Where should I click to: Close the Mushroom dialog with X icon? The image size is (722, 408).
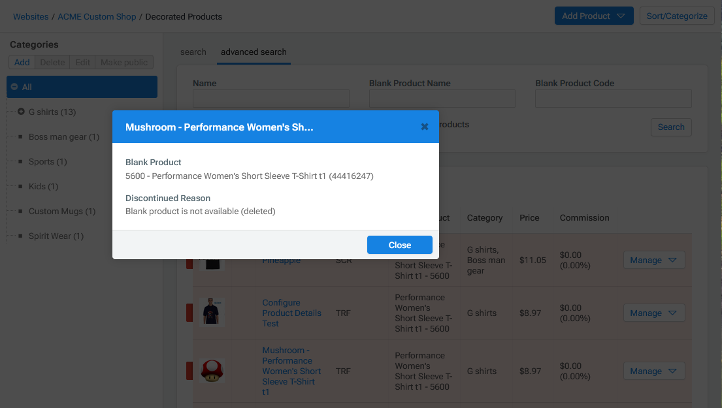425,127
